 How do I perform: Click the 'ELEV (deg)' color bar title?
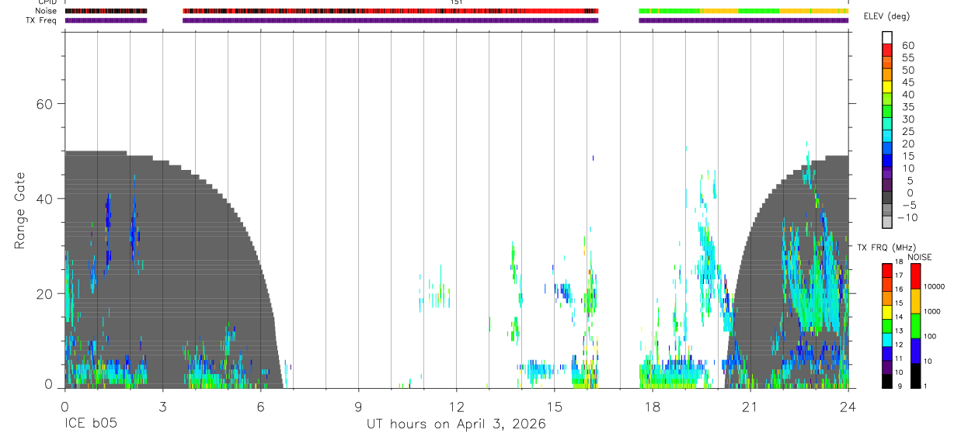point(886,16)
